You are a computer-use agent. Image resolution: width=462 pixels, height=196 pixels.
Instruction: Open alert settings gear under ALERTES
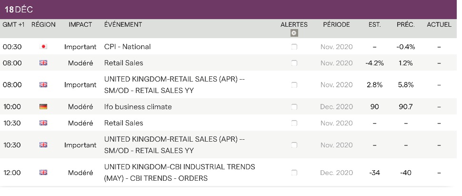[294, 33]
